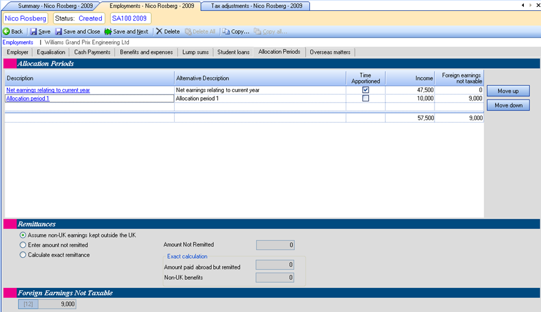
Task: Click the Income column header
Action: (x=410, y=78)
